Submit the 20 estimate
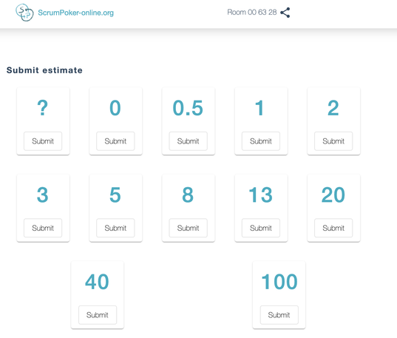Screen dimensions: 397x338 click(333, 228)
